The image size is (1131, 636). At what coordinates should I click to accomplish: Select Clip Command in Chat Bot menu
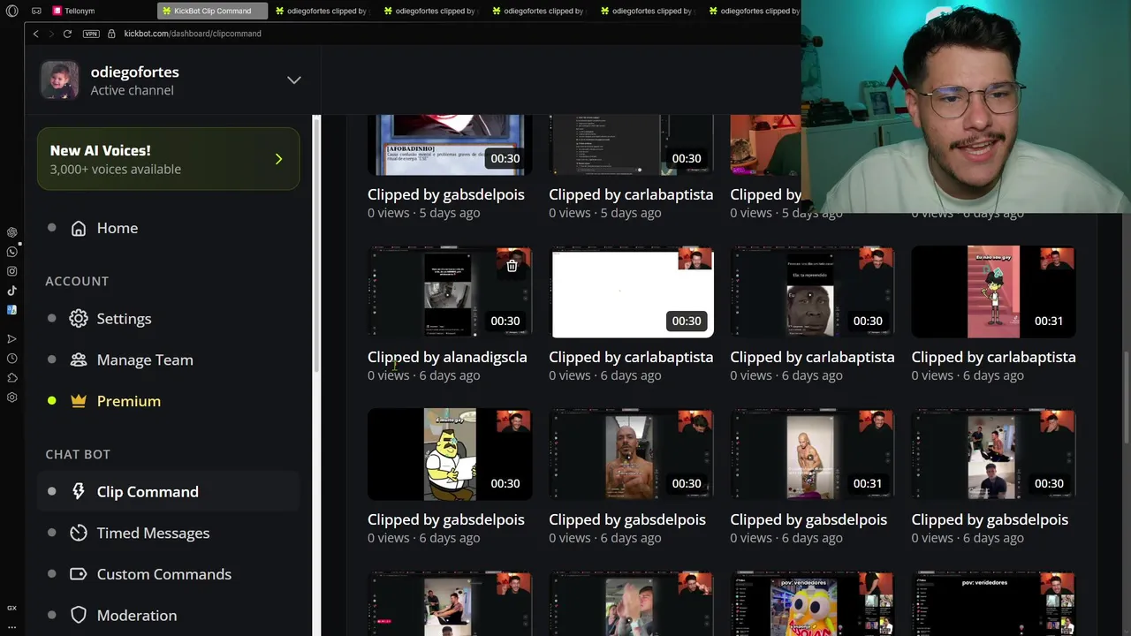(148, 492)
